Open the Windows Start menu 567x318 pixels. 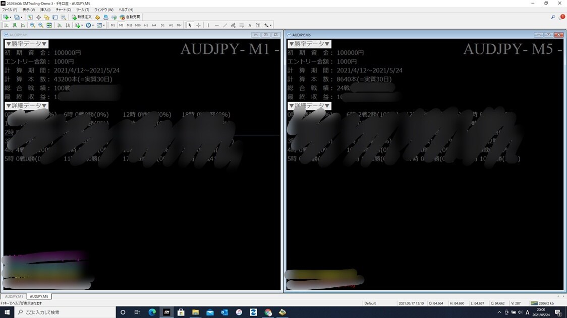click(x=7, y=312)
